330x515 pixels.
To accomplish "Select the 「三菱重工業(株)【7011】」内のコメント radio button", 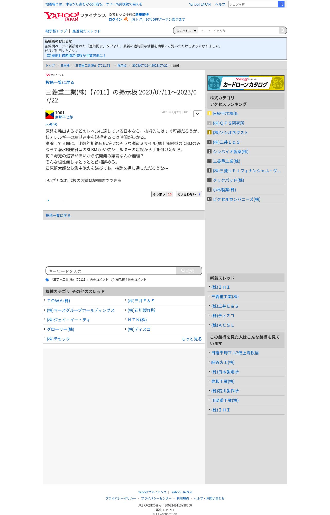I will point(47,280).
